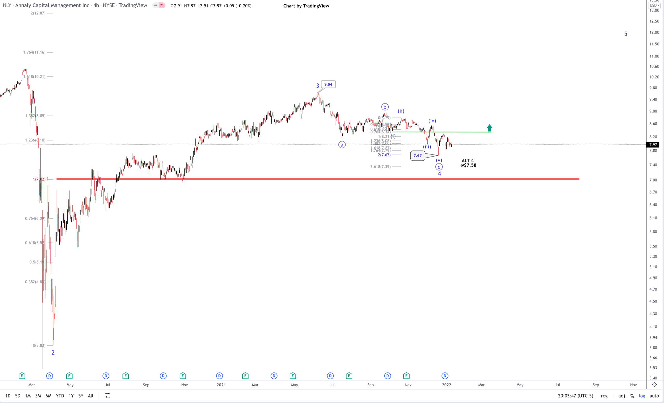Image resolution: width=664 pixels, height=403 pixels.
Task: Click the blue wave 5 label
Action: click(x=626, y=34)
